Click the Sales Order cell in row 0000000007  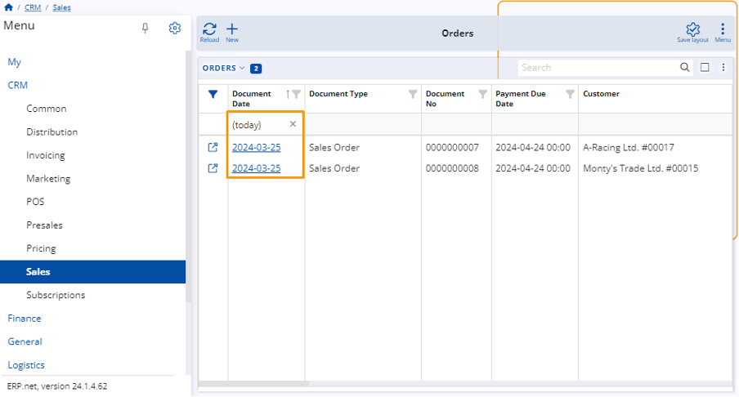pyautogui.click(x=334, y=147)
